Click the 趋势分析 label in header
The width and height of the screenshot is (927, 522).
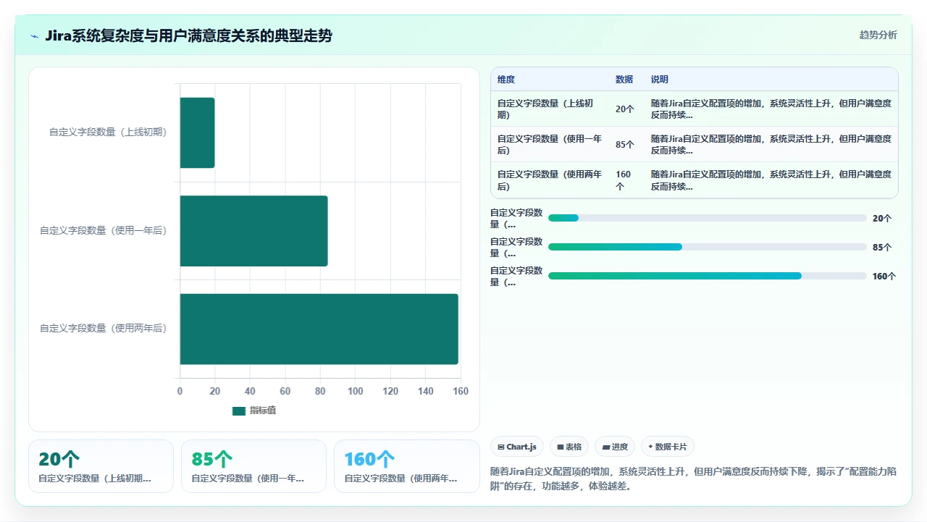pos(878,35)
